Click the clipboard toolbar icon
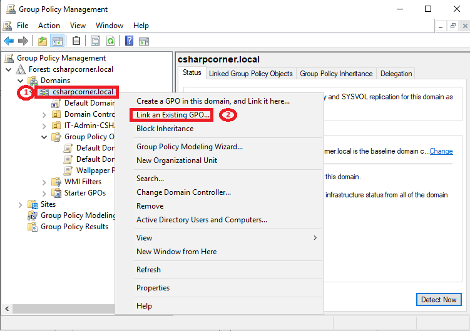470x331 pixels. [x=76, y=41]
